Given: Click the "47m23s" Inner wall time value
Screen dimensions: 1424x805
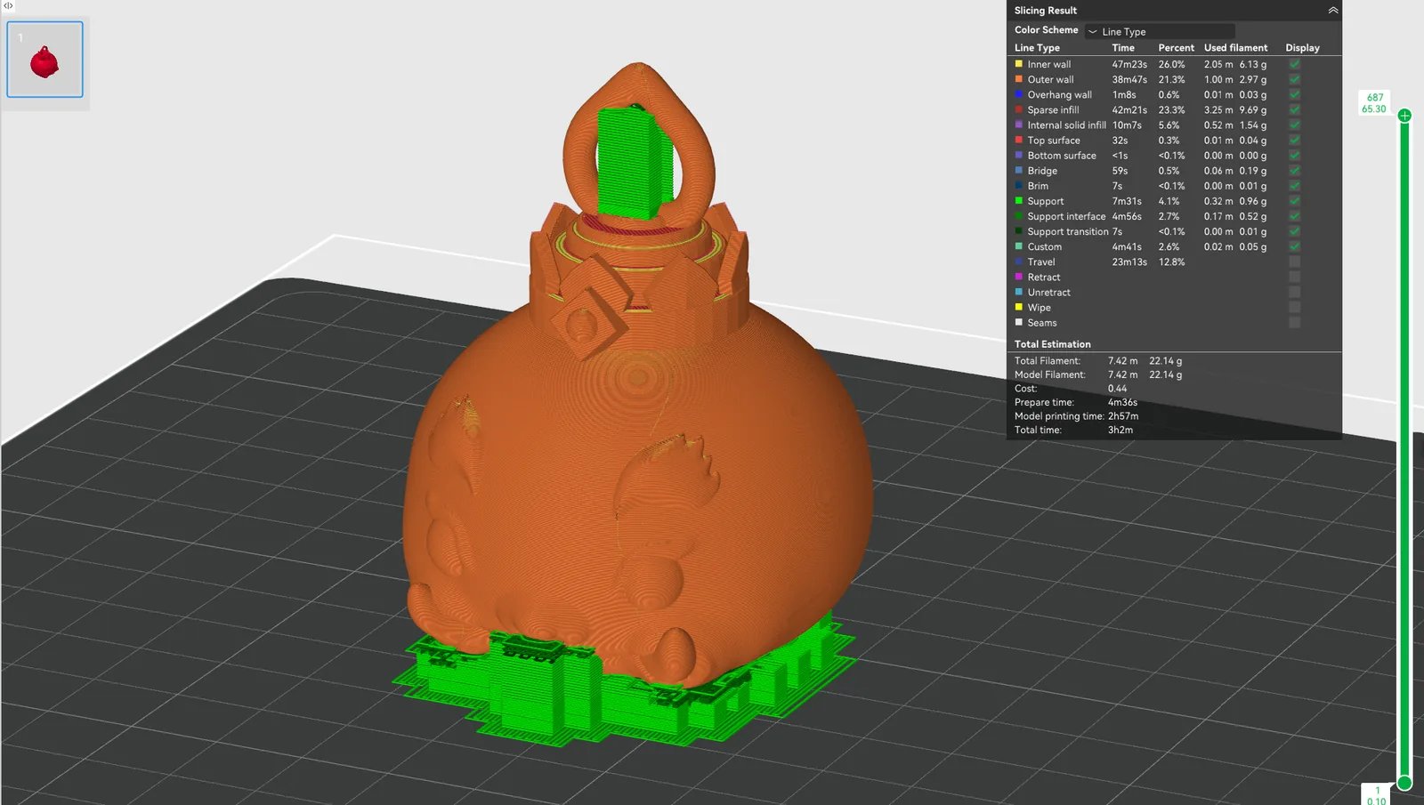Looking at the screenshot, I should [1129, 64].
